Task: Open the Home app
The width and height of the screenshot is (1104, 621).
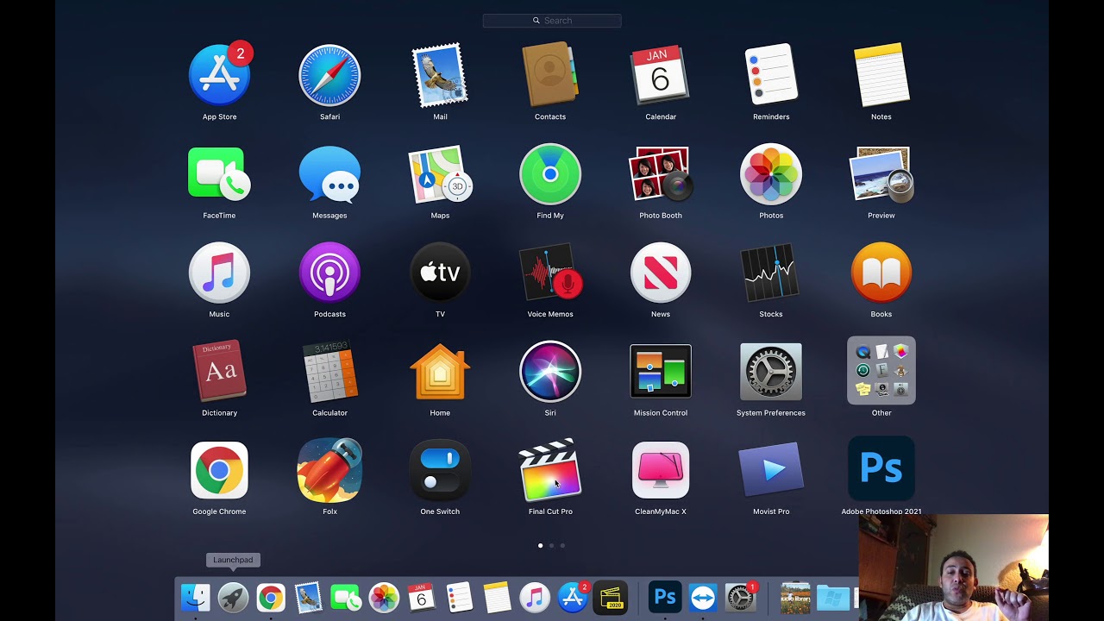Action: click(x=440, y=372)
